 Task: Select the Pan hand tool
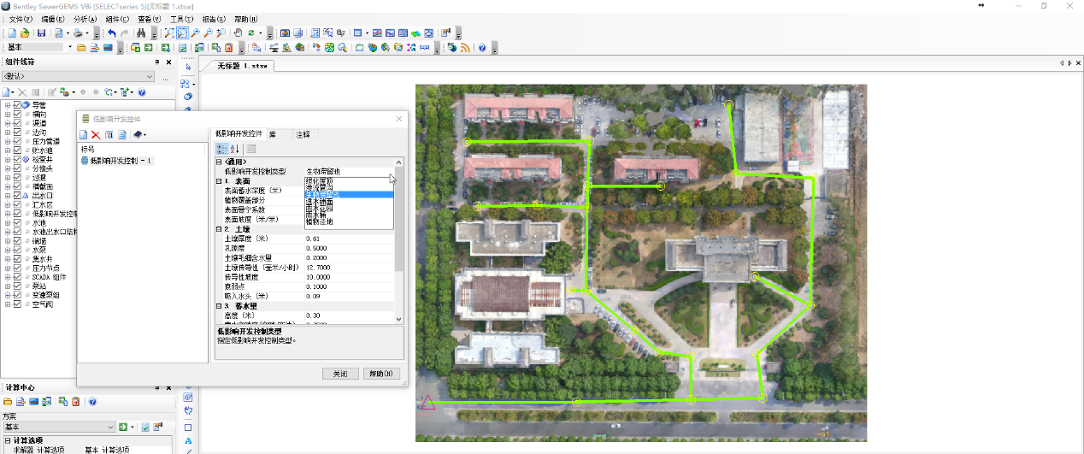coord(237,33)
